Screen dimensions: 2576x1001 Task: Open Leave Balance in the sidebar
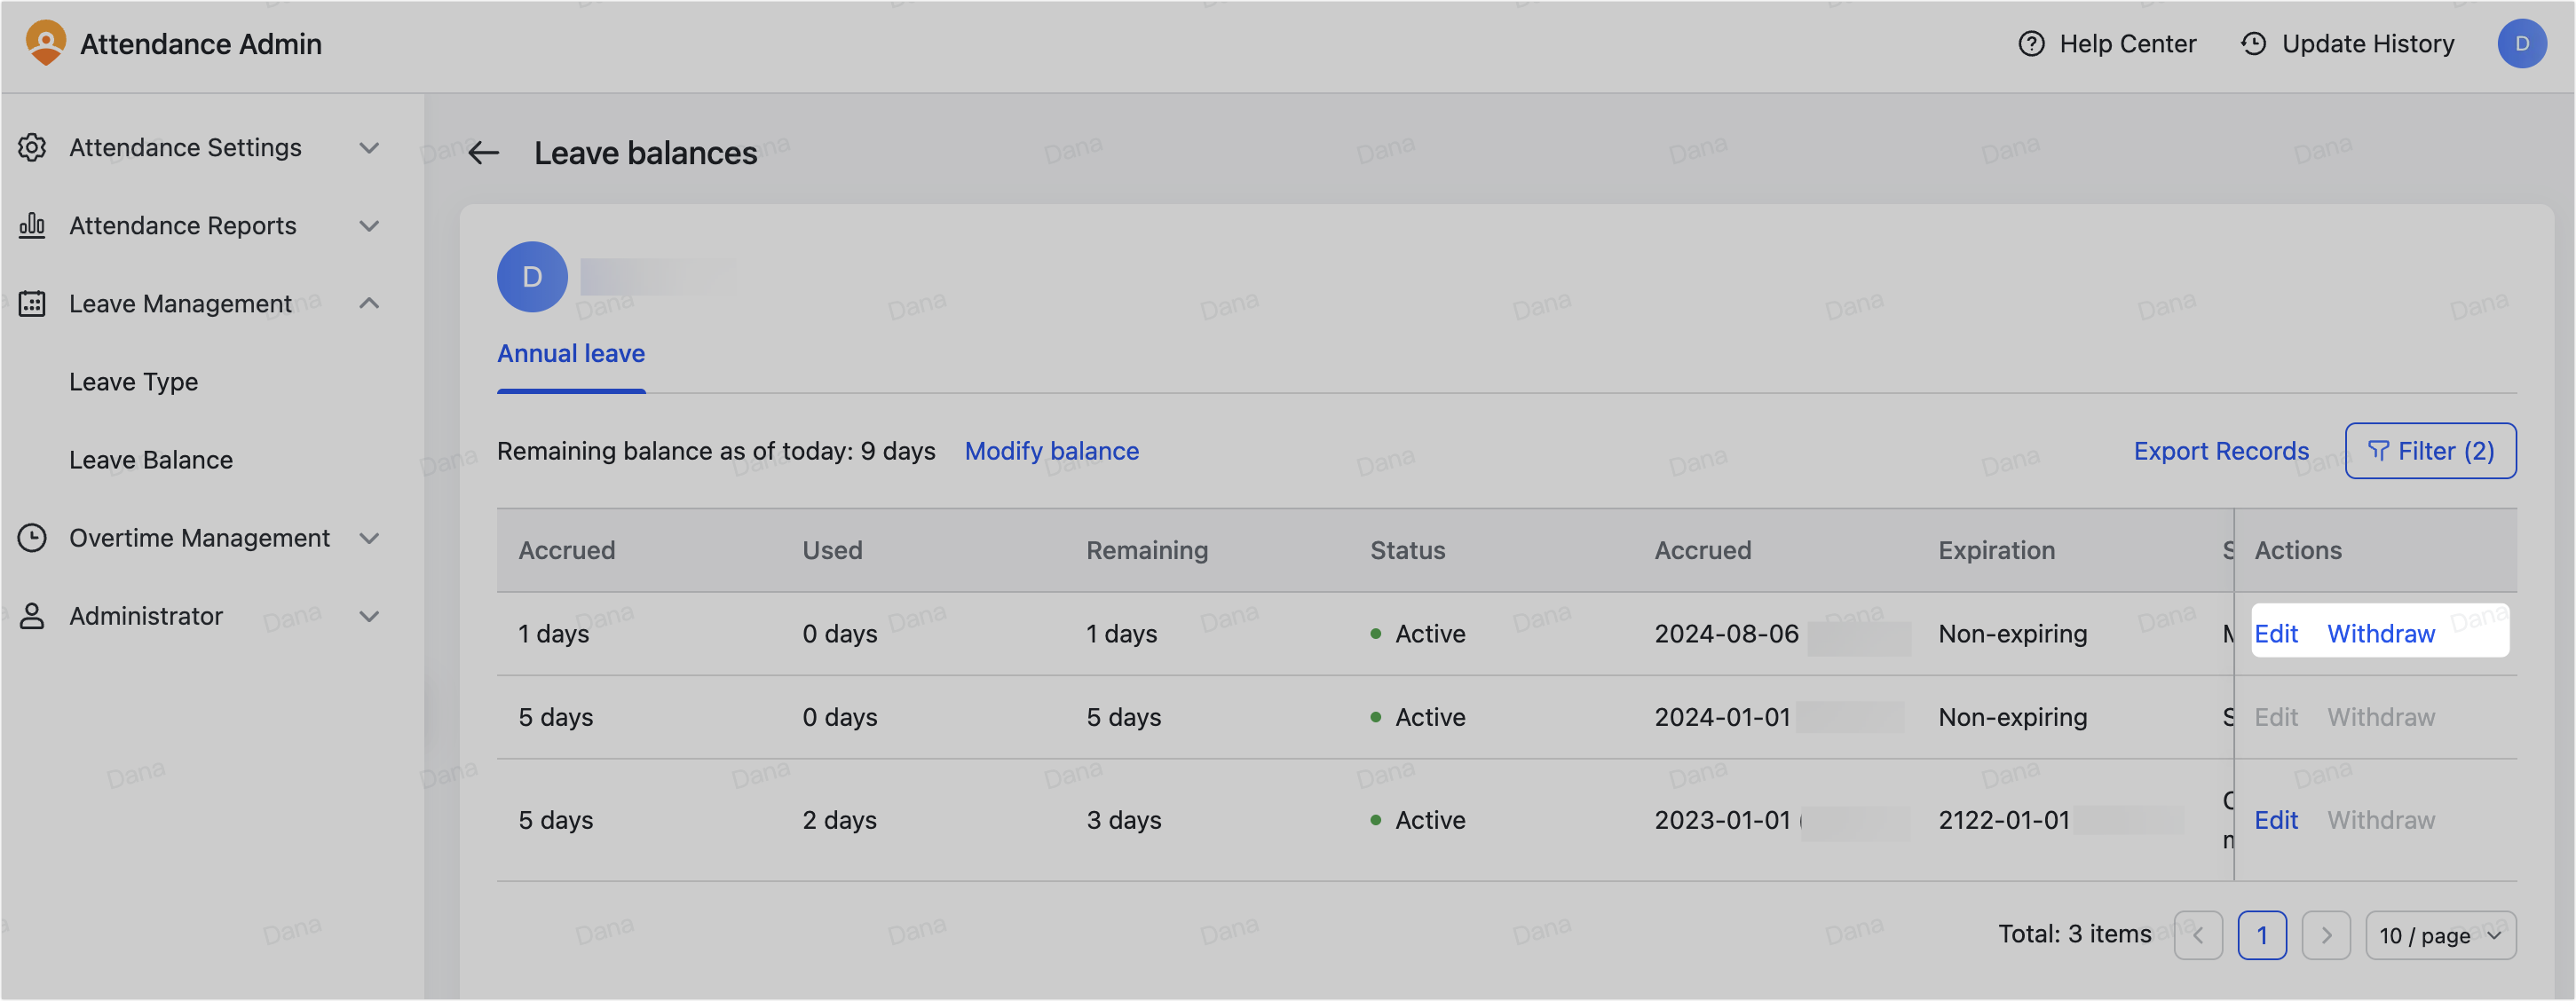click(150, 460)
